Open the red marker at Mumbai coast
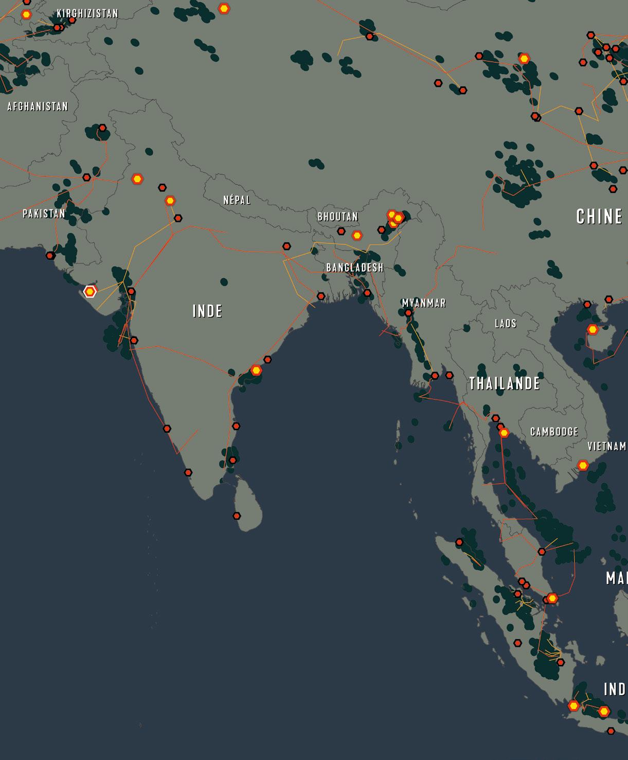Image resolution: width=628 pixels, height=760 pixels. click(x=134, y=341)
